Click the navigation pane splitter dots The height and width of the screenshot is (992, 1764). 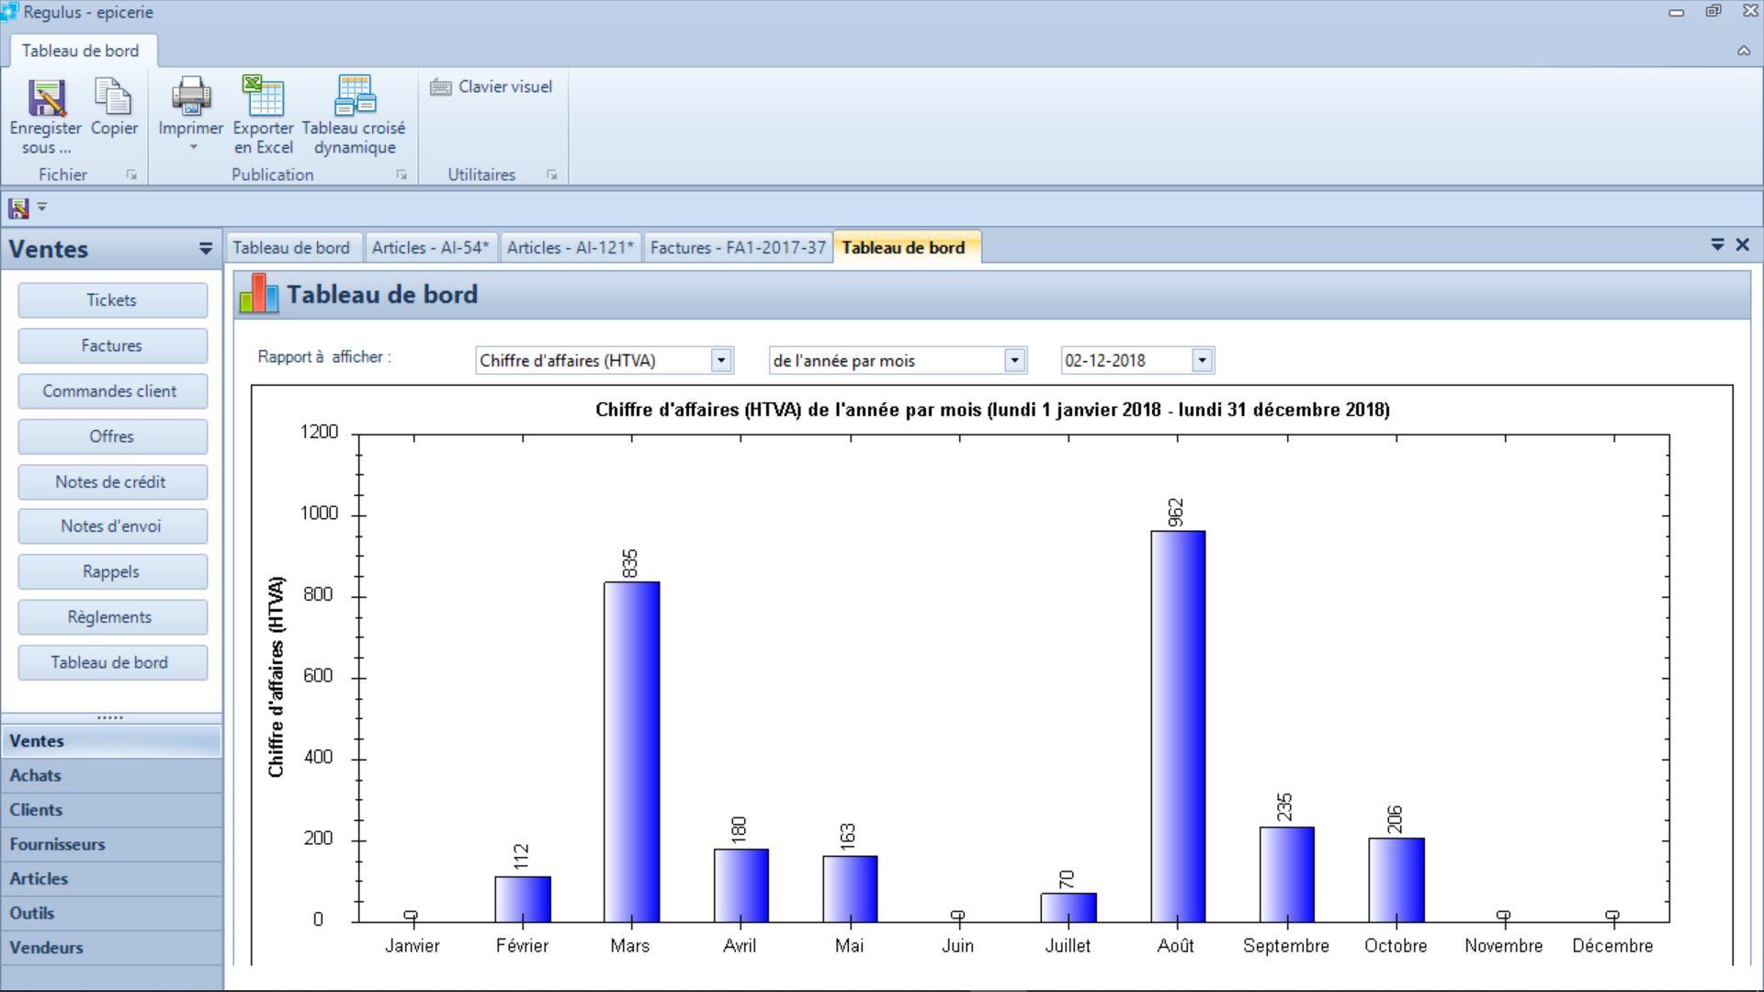110,717
